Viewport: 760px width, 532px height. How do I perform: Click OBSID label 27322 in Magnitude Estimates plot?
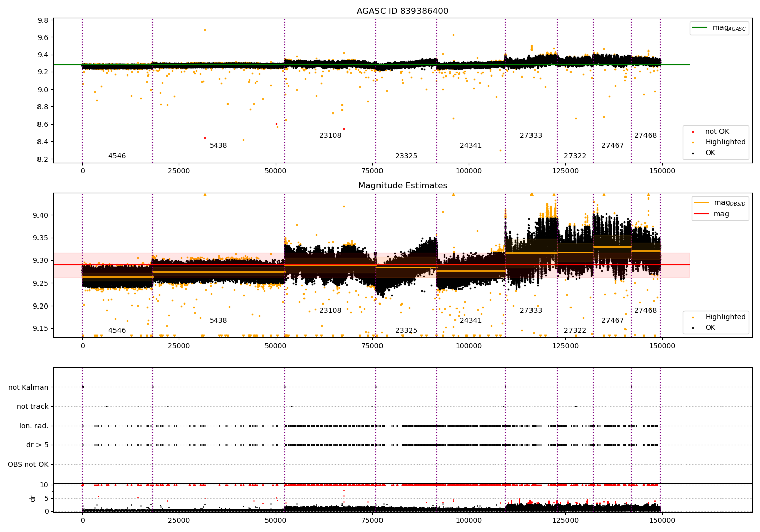pyautogui.click(x=575, y=331)
